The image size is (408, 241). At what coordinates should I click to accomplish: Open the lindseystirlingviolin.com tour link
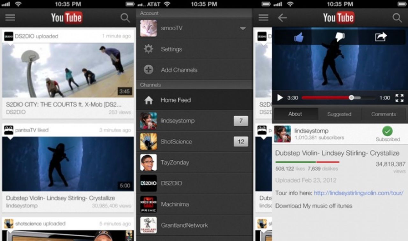pos(359,193)
